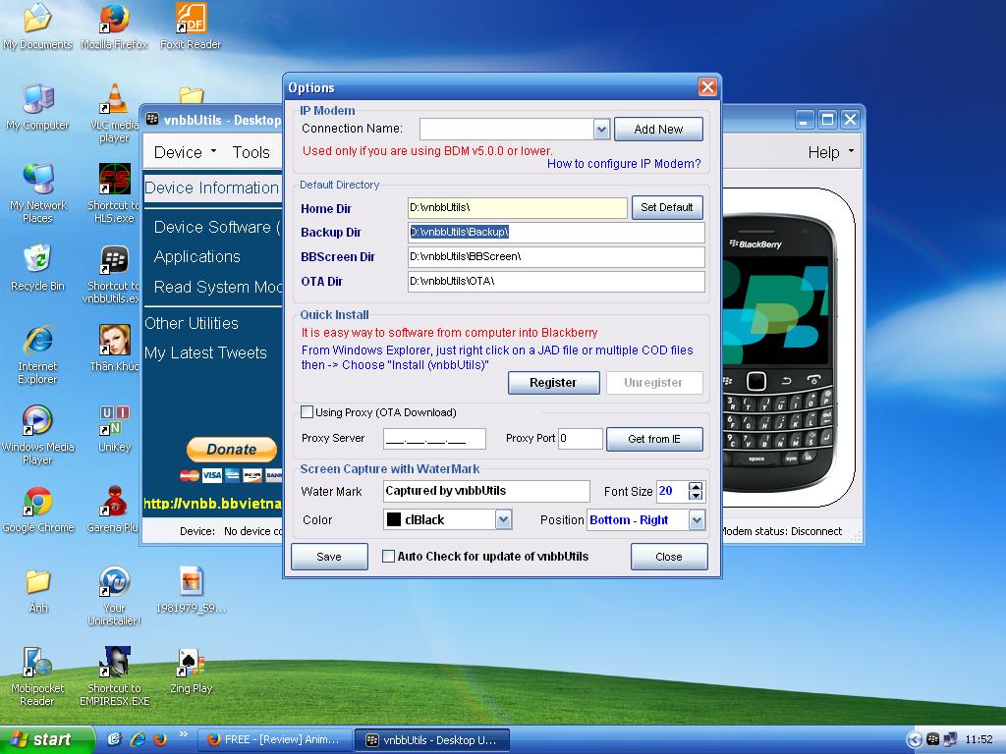1006x754 pixels.
Task: Launch UniKey from the desktop
Action: 114,421
